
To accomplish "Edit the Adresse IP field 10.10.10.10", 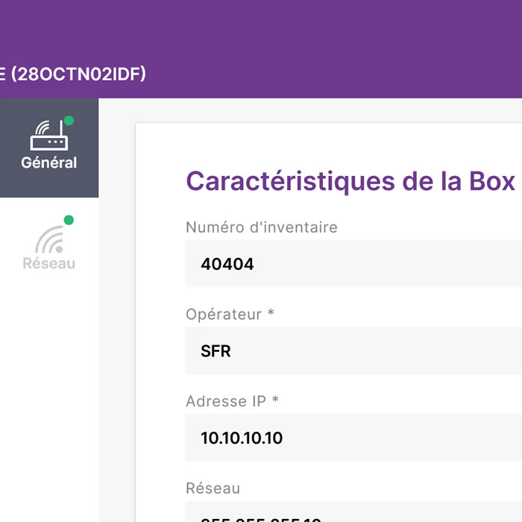I will (x=353, y=438).
